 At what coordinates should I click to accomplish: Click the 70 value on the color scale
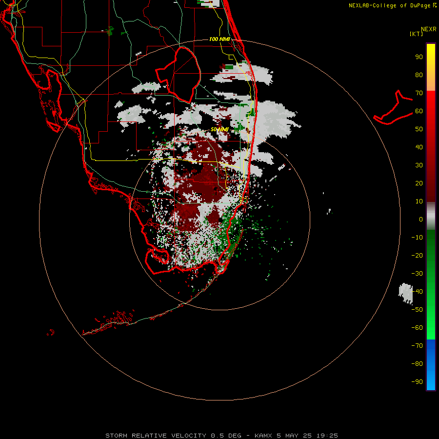point(419,93)
